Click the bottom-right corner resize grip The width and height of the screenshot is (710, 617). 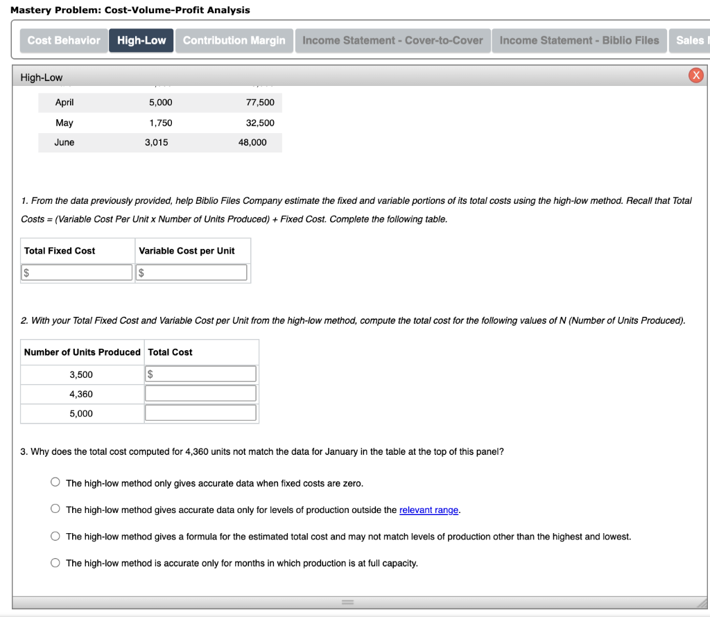[x=702, y=603]
